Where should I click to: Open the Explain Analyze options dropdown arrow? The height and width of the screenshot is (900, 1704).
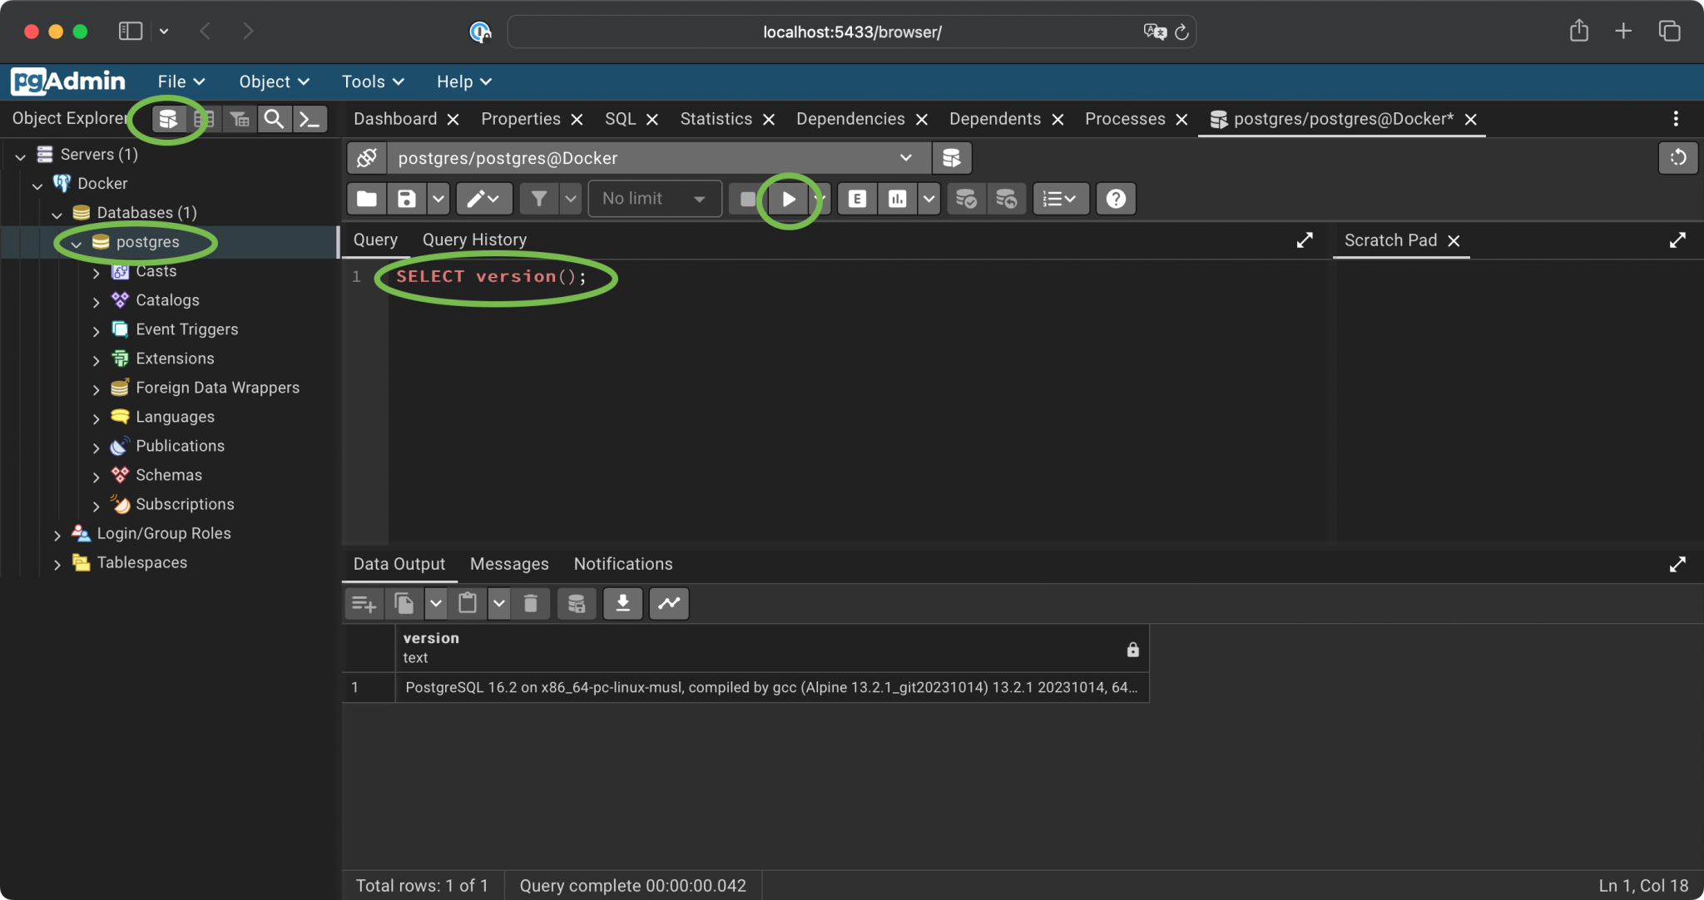tap(929, 199)
